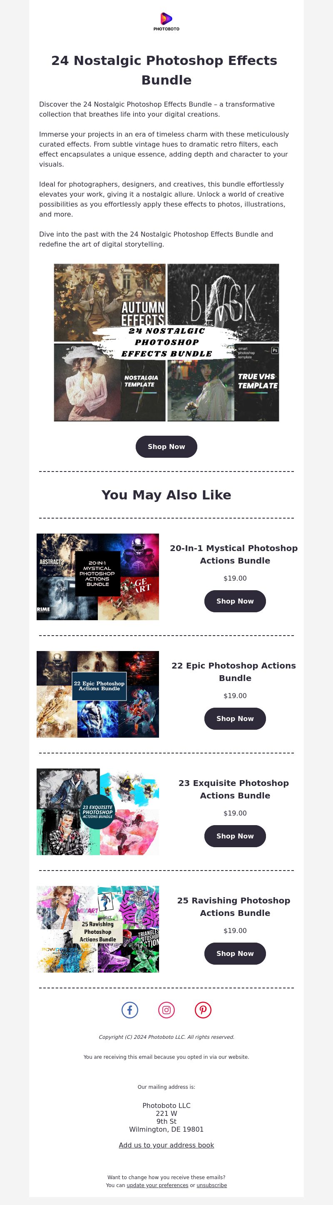Click Shop Now under the Nostalgic bundle image
333x1205 pixels.
(166, 447)
